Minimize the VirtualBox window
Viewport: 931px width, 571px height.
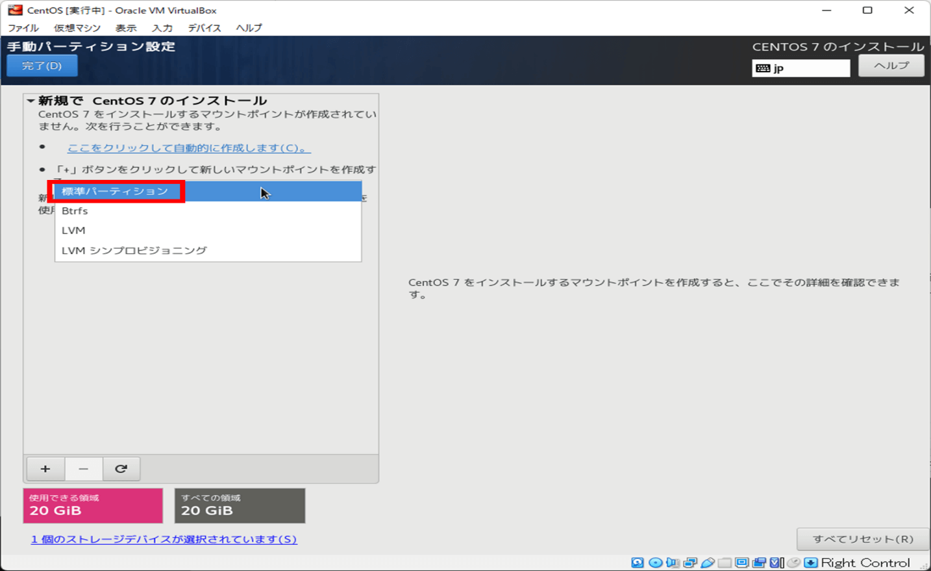[x=826, y=10]
